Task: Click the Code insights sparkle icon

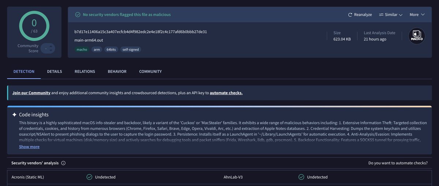Action: [14, 115]
